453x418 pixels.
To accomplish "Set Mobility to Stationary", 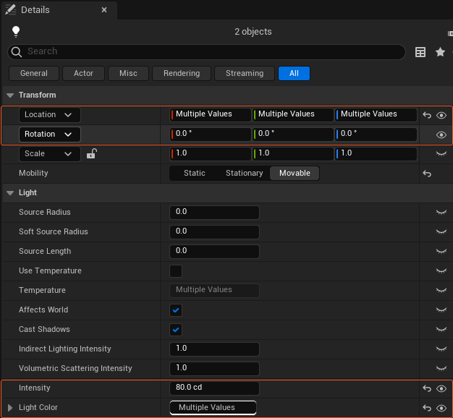I will 244,174.
